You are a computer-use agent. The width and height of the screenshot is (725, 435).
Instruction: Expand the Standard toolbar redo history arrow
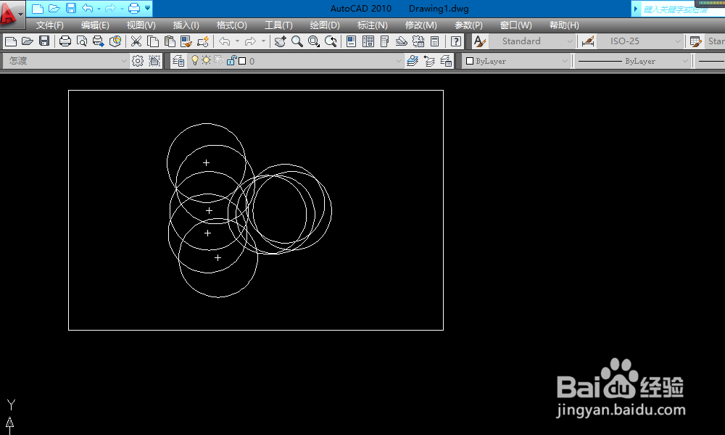(264, 41)
